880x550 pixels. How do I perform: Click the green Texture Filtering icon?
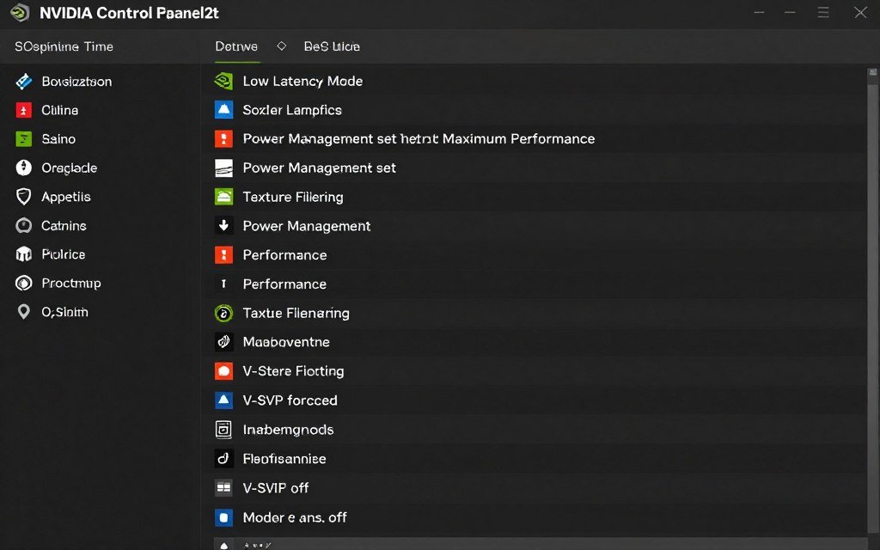(x=223, y=197)
